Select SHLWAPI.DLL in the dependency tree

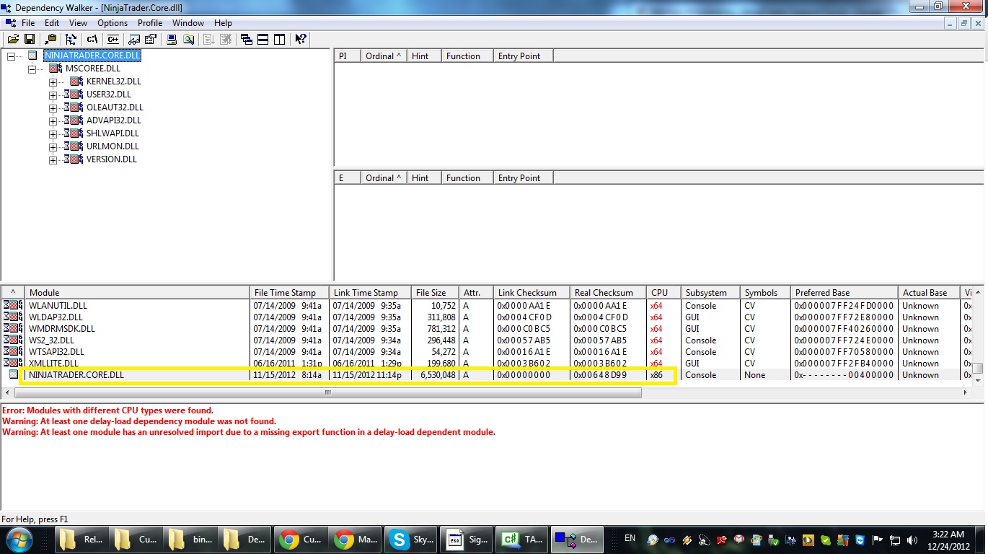113,133
